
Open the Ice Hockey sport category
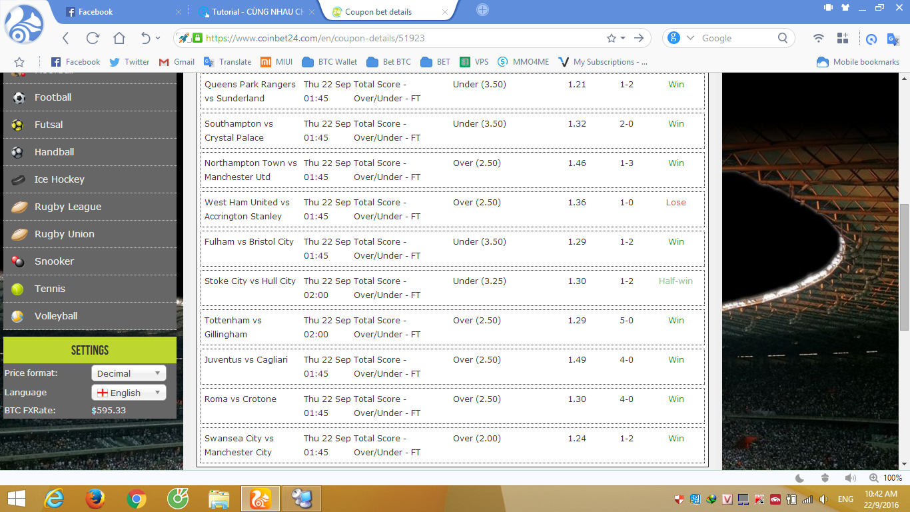(x=90, y=179)
